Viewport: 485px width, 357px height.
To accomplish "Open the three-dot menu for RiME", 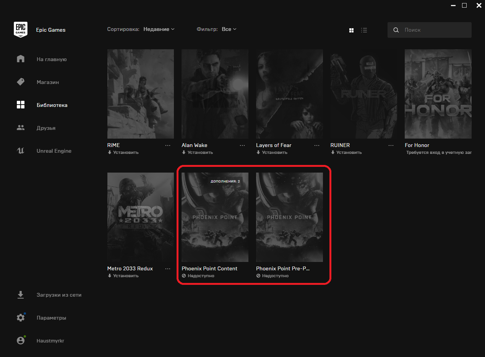I will click(x=168, y=145).
